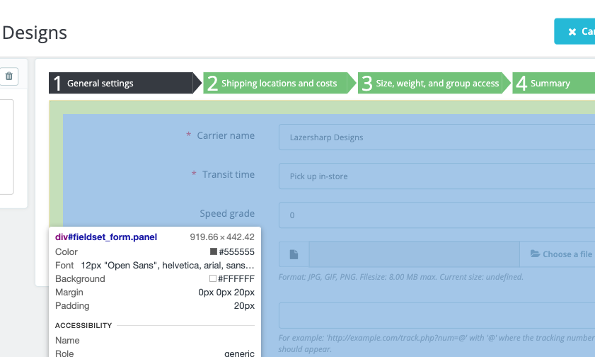
Task: Click the Role generic row in tooltip
Action: (155, 353)
